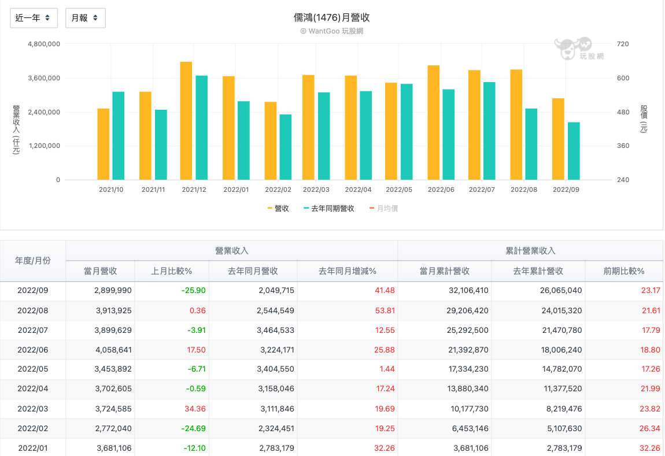Click the 2022/09 teal last-year bar
This screenshot has width=665, height=456.
point(574,151)
